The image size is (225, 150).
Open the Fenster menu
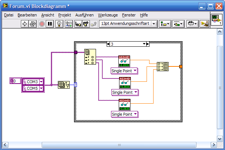(129, 15)
